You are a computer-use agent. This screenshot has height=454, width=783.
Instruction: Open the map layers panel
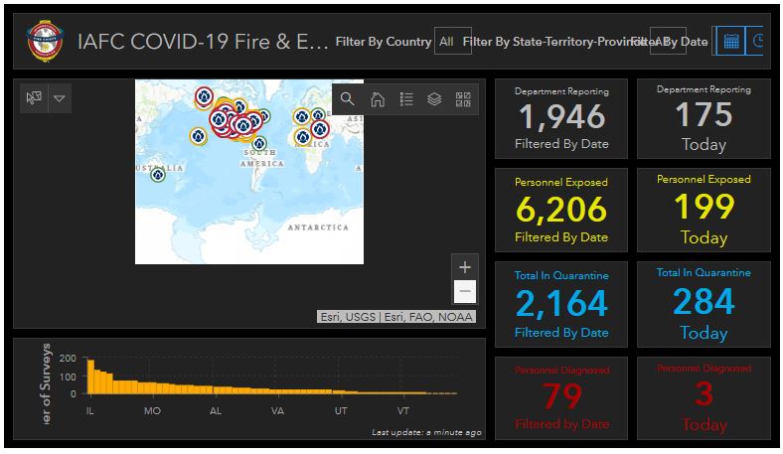[x=434, y=98]
